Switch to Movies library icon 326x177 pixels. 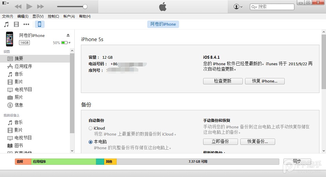[x=16, y=24]
